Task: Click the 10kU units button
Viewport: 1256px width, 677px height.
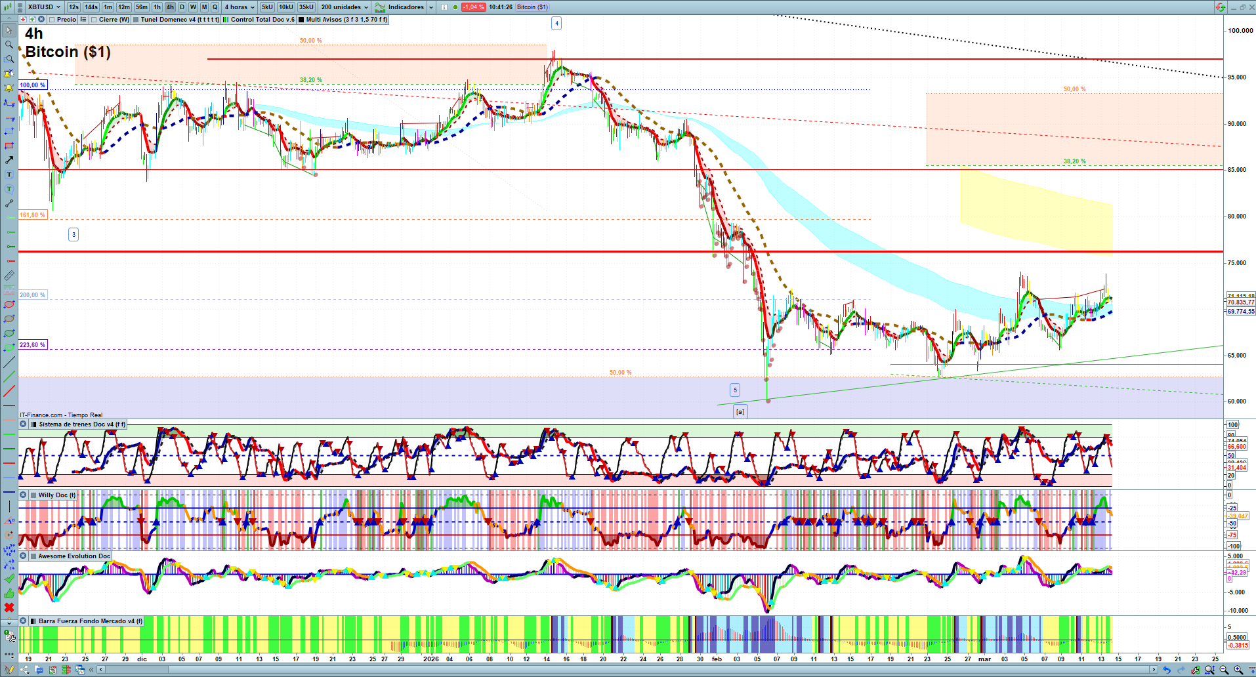Action: [285, 7]
